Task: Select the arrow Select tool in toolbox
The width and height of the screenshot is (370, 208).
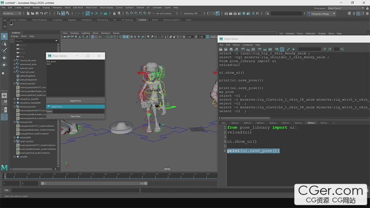Action: pos(4,37)
